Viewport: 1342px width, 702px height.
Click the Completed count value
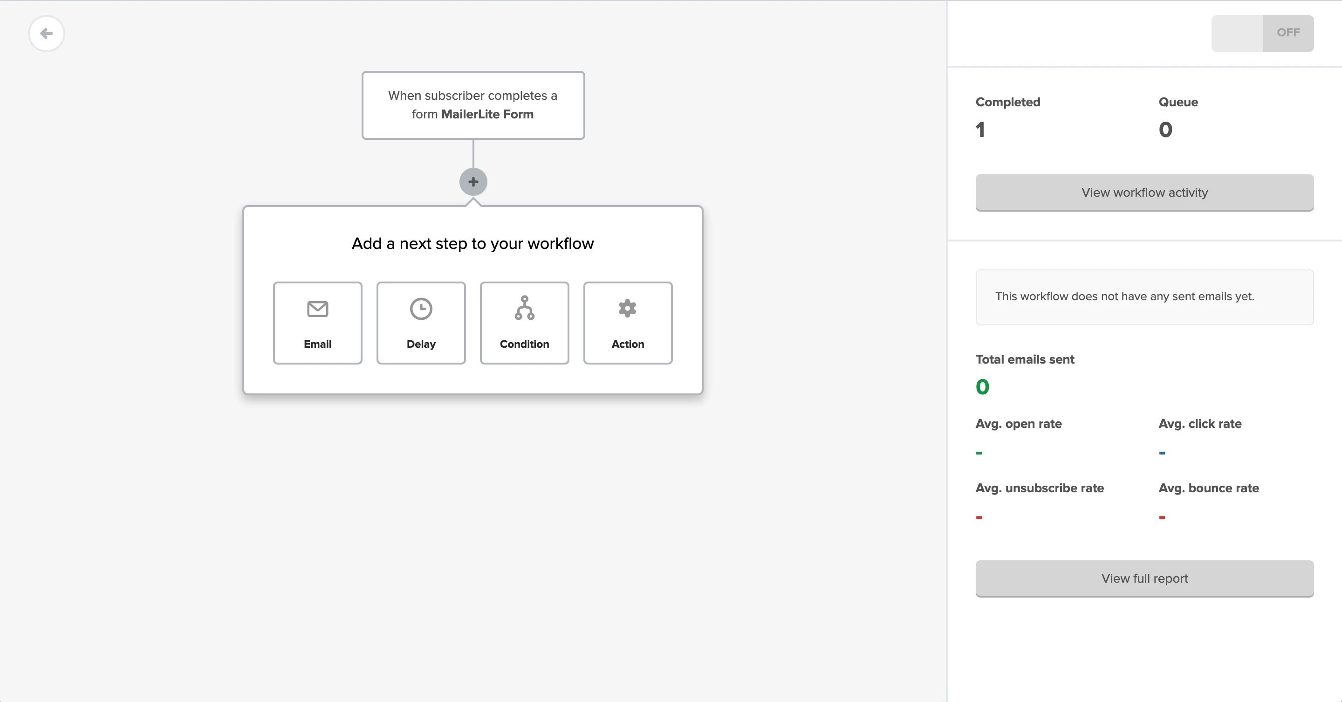(x=980, y=129)
